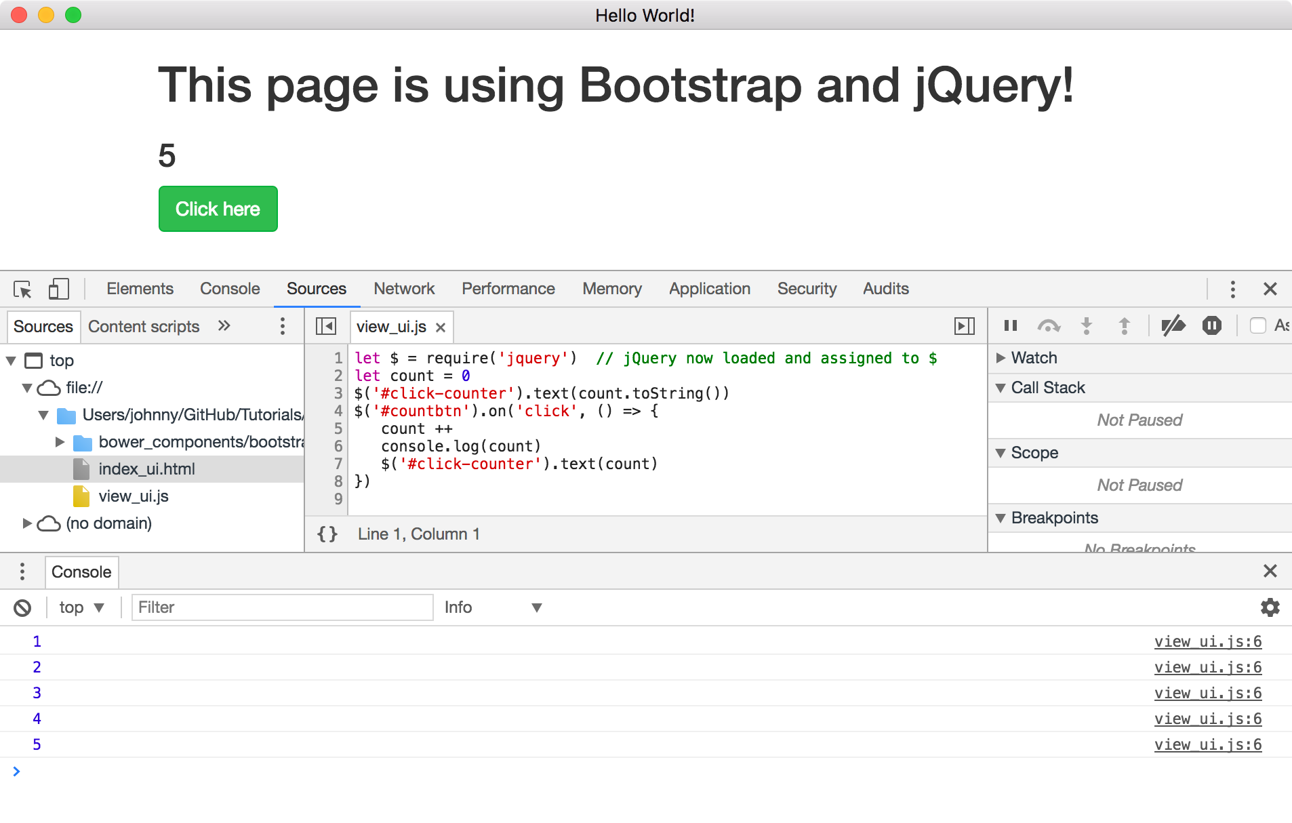Viewport: 1292px width, 823px height.
Task: Click the macOS green zoom window button
Action: pyautogui.click(x=73, y=15)
